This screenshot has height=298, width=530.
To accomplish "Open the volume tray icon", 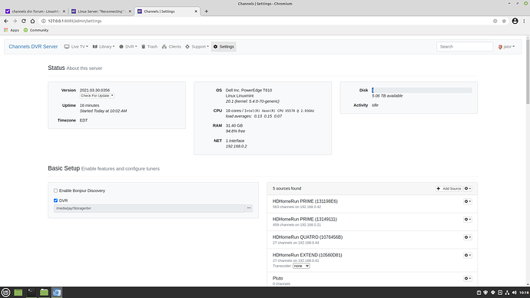I will [514, 293].
